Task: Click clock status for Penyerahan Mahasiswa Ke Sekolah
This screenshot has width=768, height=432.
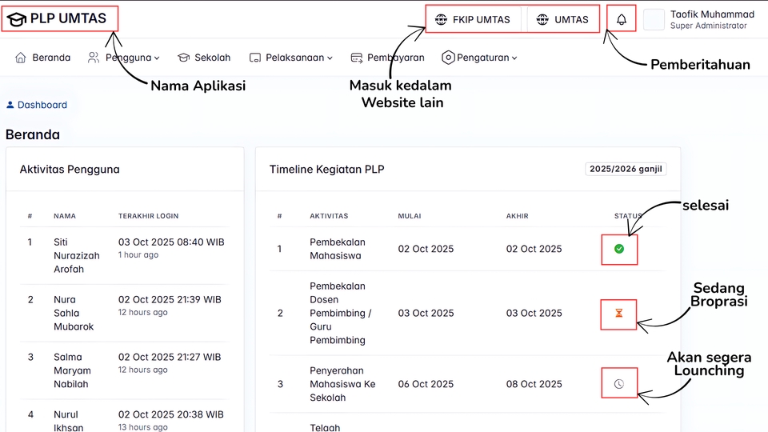Action: pos(619,384)
